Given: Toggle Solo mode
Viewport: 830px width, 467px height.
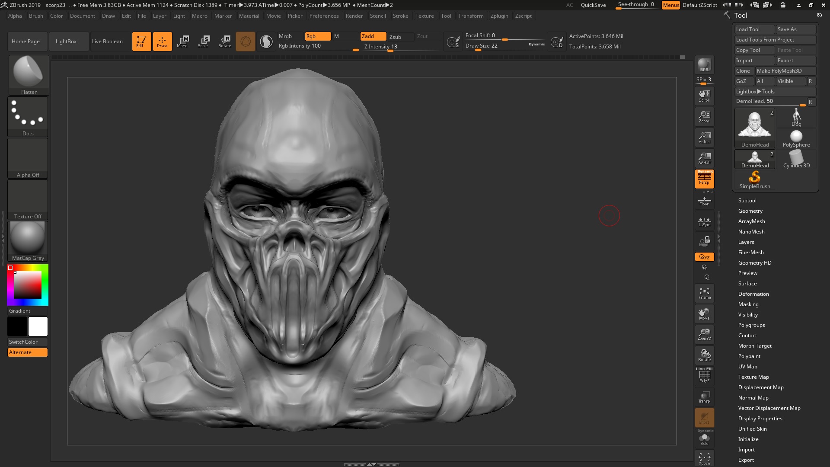Looking at the screenshot, I should [704, 438].
